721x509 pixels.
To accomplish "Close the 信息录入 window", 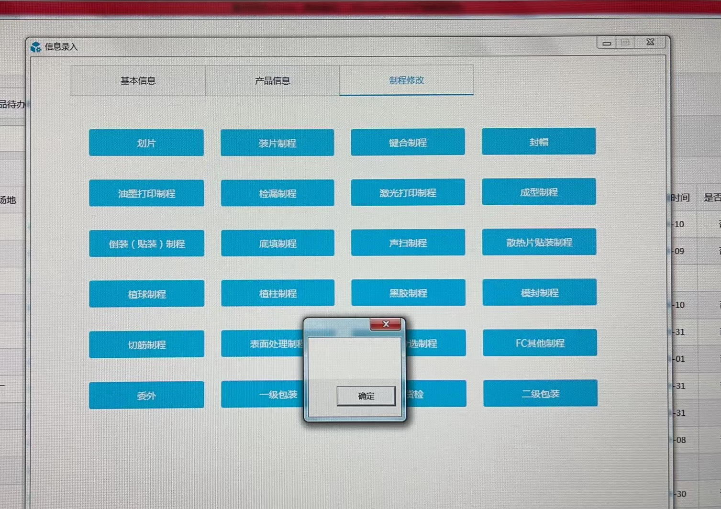I will (x=650, y=42).
